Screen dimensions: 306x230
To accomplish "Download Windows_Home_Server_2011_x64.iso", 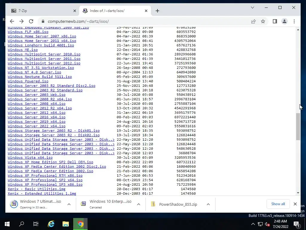I will click(42, 41).
